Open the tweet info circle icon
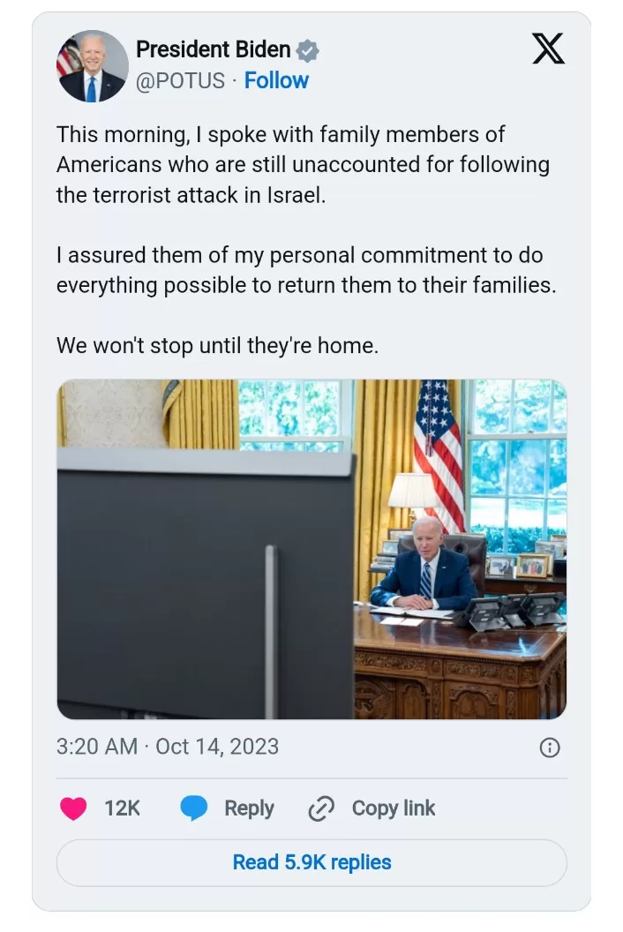The image size is (623, 932). 549,748
